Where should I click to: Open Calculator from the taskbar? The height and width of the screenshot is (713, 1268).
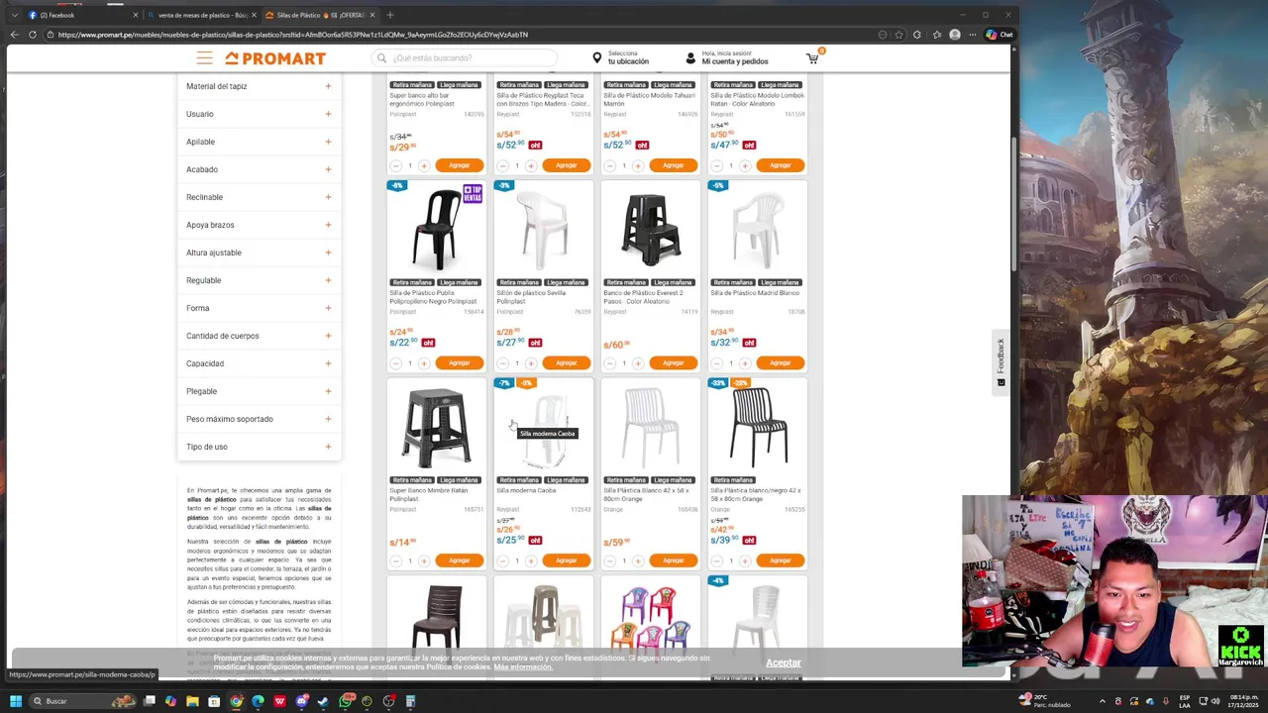tap(410, 701)
